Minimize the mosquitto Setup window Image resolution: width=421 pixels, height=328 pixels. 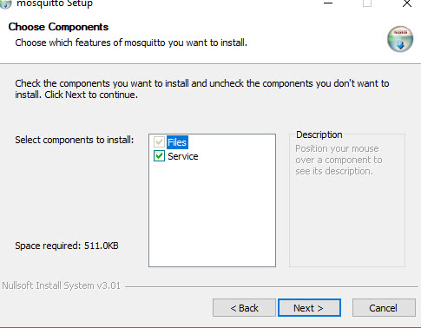pos(328,3)
